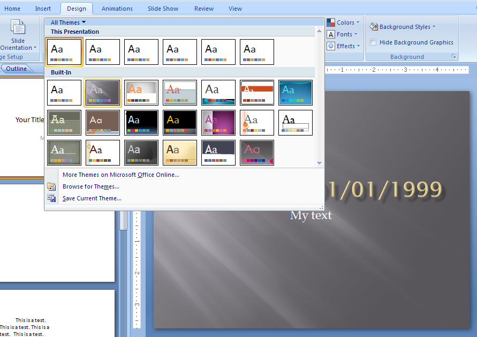This screenshot has width=477, height=337.
Task: Open Background dialog launcher icon
Action: coord(453,56)
